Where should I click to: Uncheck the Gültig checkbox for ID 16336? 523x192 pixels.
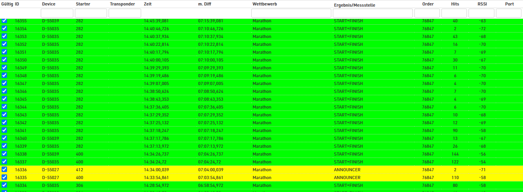click(x=4, y=170)
